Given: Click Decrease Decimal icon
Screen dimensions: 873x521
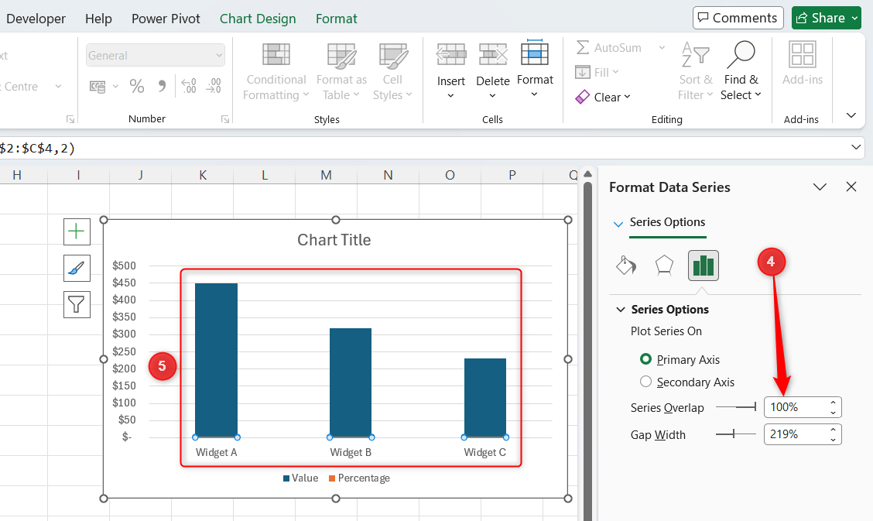Looking at the screenshot, I should (x=214, y=86).
